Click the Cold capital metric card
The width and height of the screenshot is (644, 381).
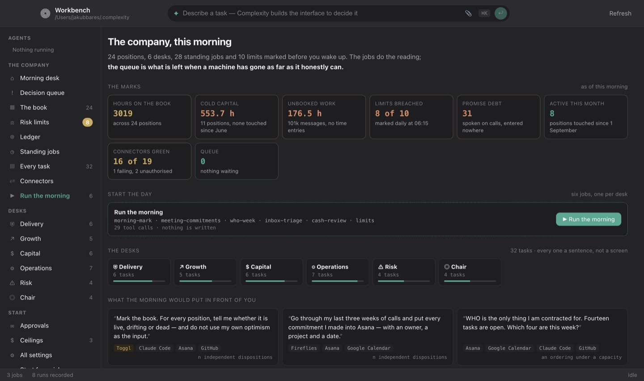[x=237, y=117]
